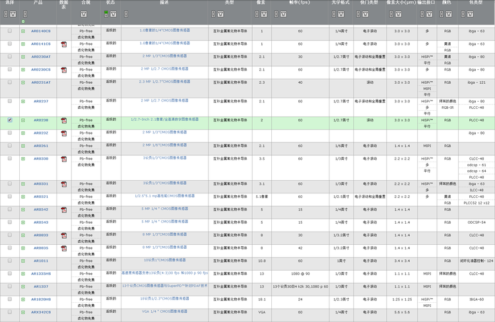Expand the AR0330 row with its green icon

(23, 159)
